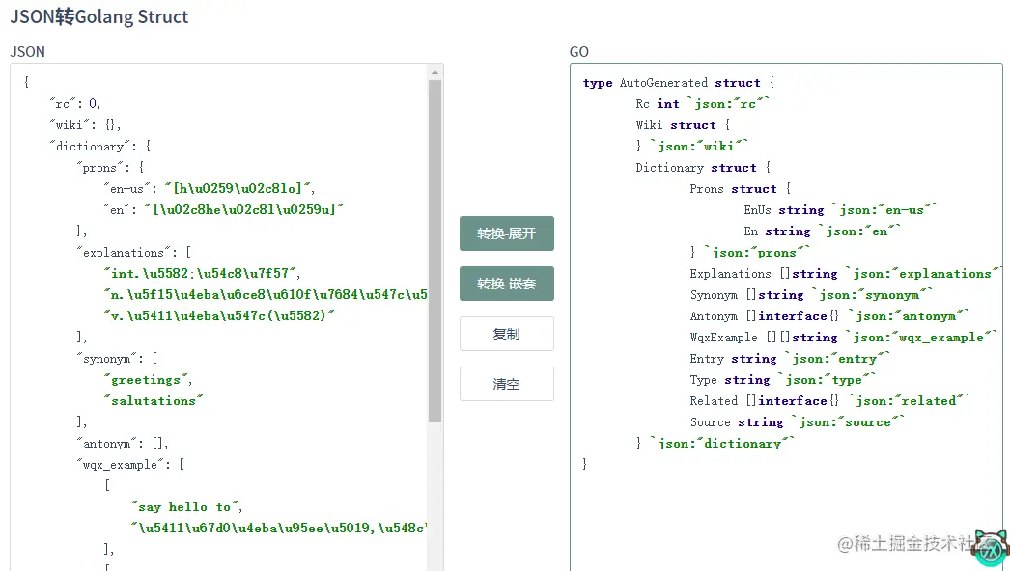This screenshot has width=1010, height=571.
Task: Click the En string field line
Action: [x=823, y=231]
